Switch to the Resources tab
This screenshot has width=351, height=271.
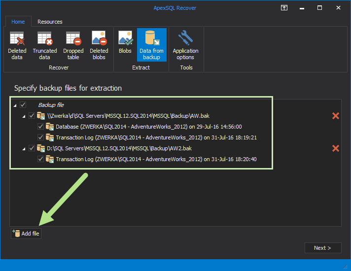(50, 22)
